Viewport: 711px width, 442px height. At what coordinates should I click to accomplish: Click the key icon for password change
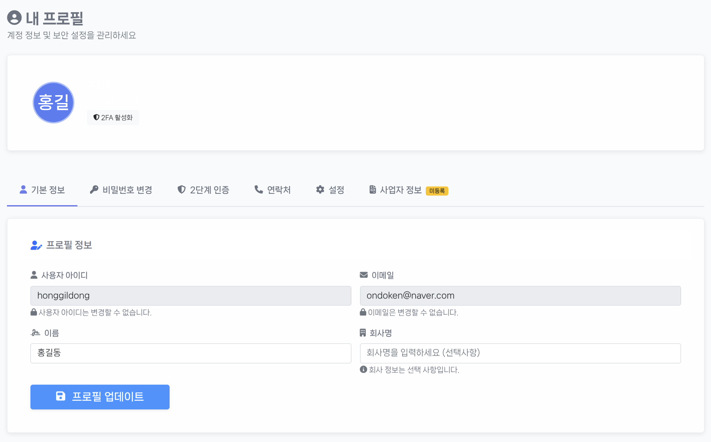pos(94,189)
